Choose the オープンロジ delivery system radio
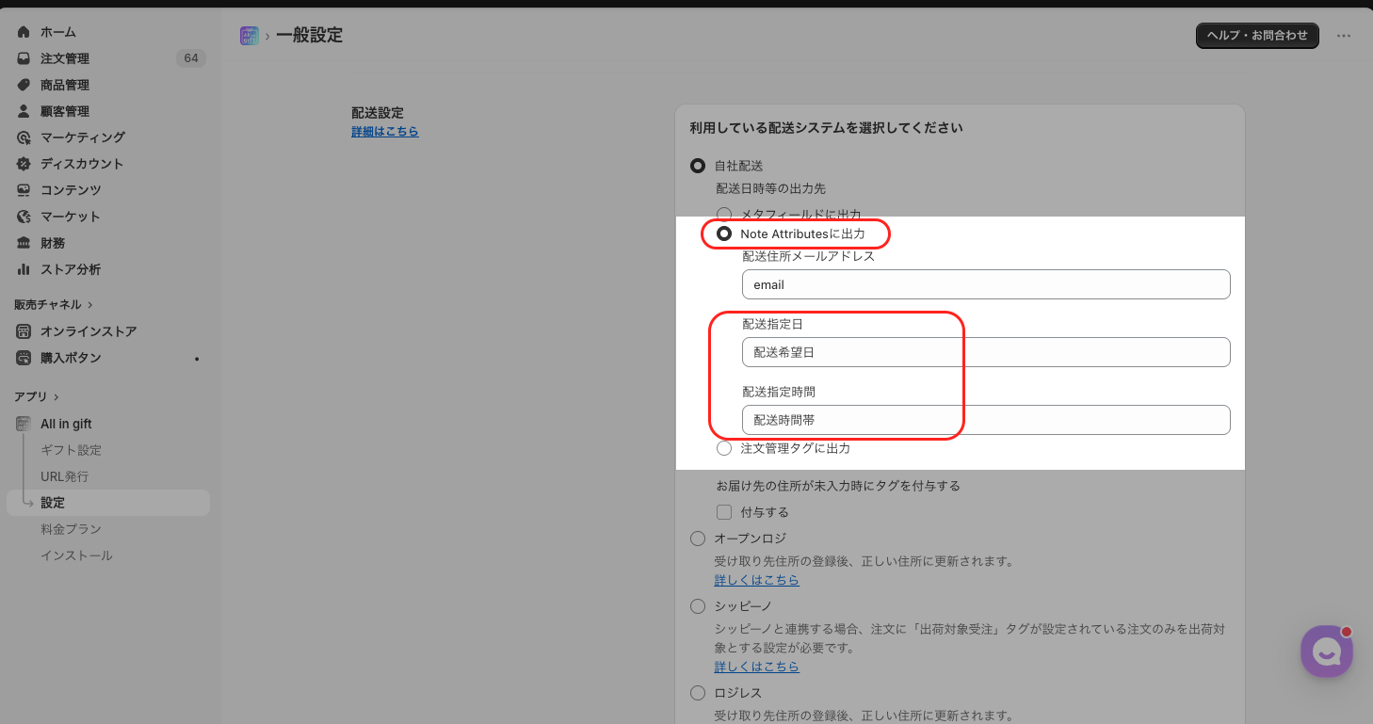The image size is (1373, 724). tap(698, 539)
